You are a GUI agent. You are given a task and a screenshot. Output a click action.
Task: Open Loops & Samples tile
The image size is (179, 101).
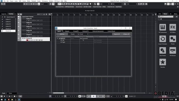[162, 39]
